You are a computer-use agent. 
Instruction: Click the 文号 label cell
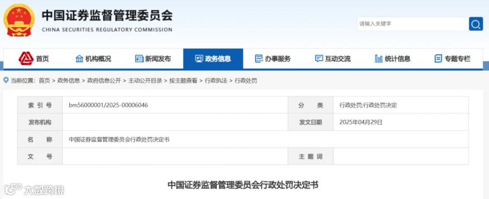40,157
